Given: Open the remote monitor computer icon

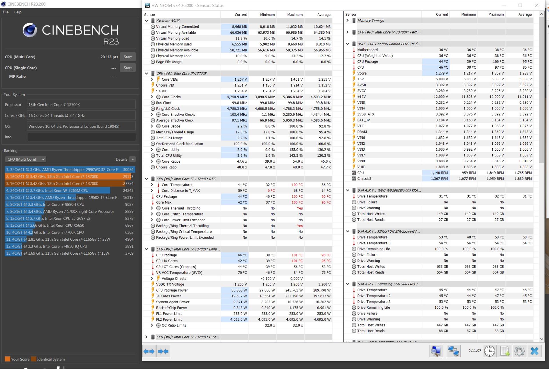Looking at the screenshot, I should click(436, 351).
